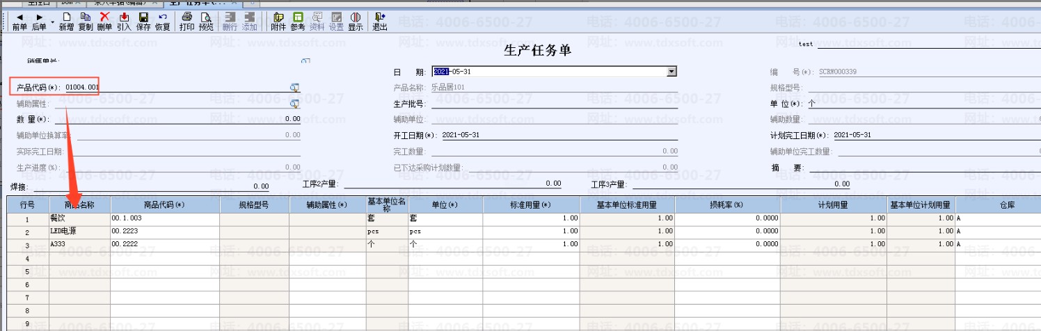
Task: Open 预览 print preview
Action: [206, 22]
